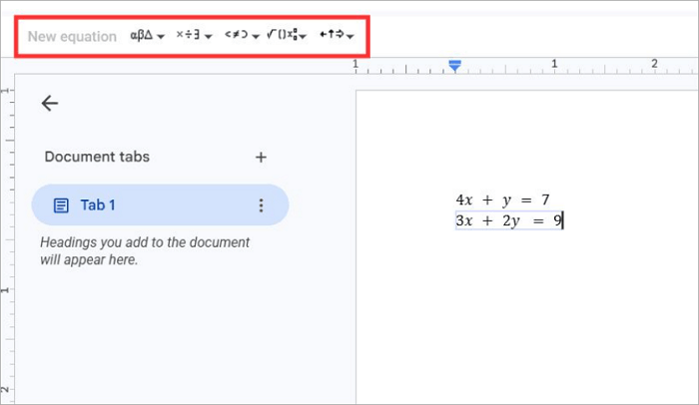Click the blue indent marker on ruler

pos(454,66)
